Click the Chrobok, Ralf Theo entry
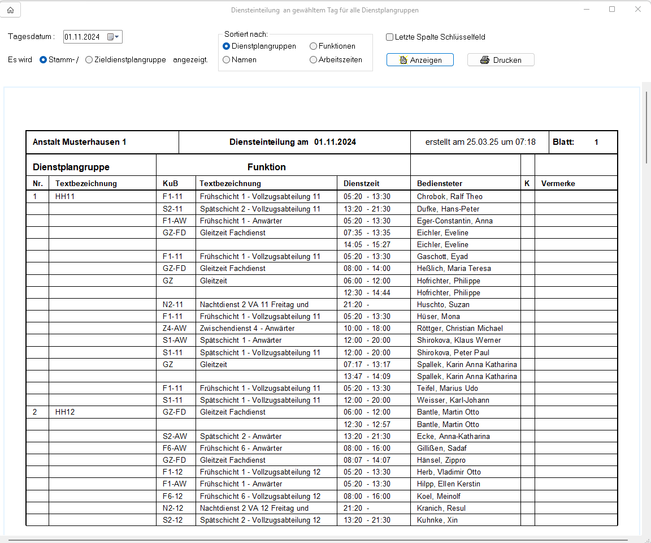Screen dimensions: 651x543 (x=450, y=197)
